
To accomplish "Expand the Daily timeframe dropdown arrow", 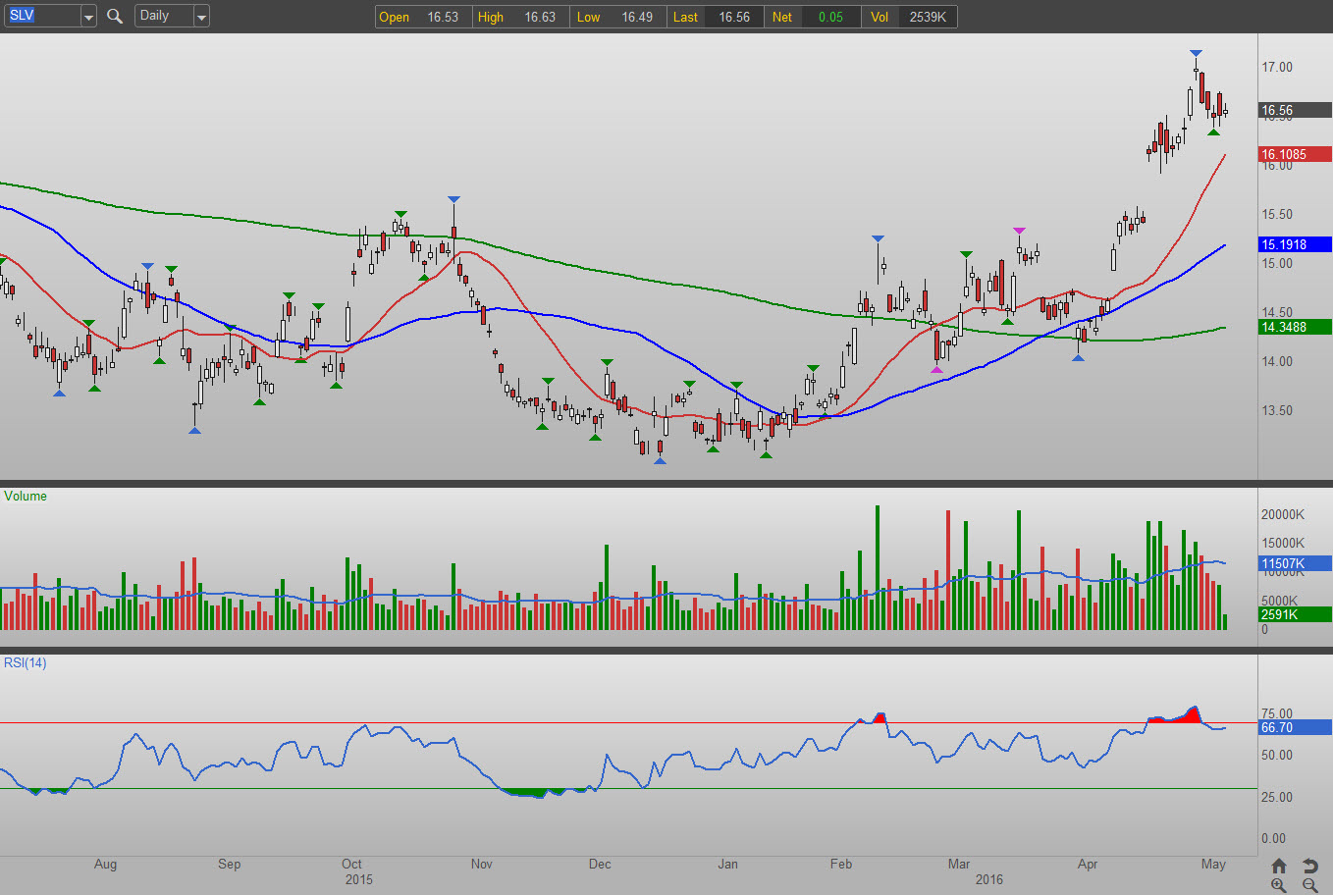I will 201,17.
